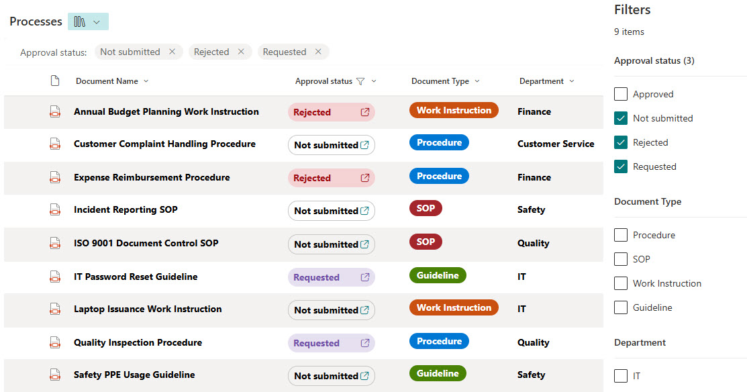Remove the Not submitted filter chip

click(x=172, y=52)
